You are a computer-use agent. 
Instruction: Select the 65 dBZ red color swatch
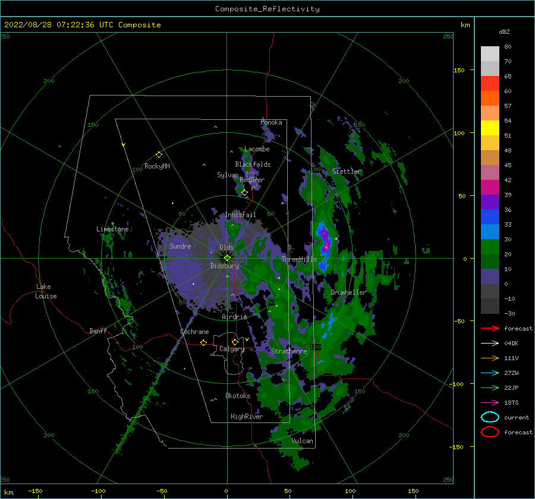[490, 83]
